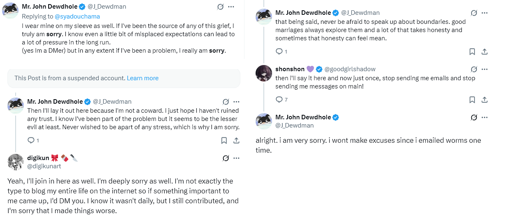Screen dimensions: 505x223
Task: Open replies on shonshon's post
Action: [279, 100]
